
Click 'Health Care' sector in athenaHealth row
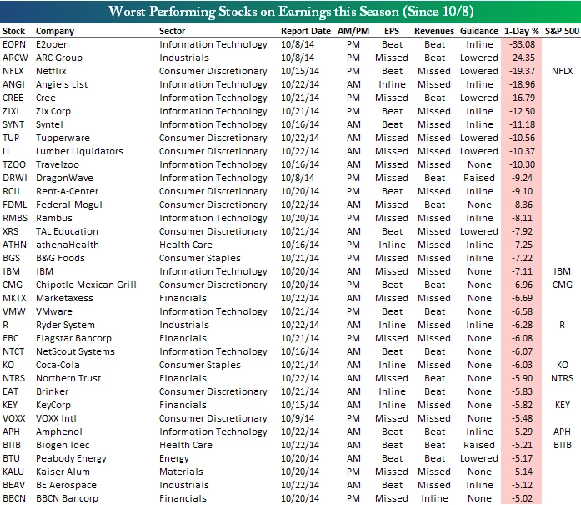(x=186, y=245)
